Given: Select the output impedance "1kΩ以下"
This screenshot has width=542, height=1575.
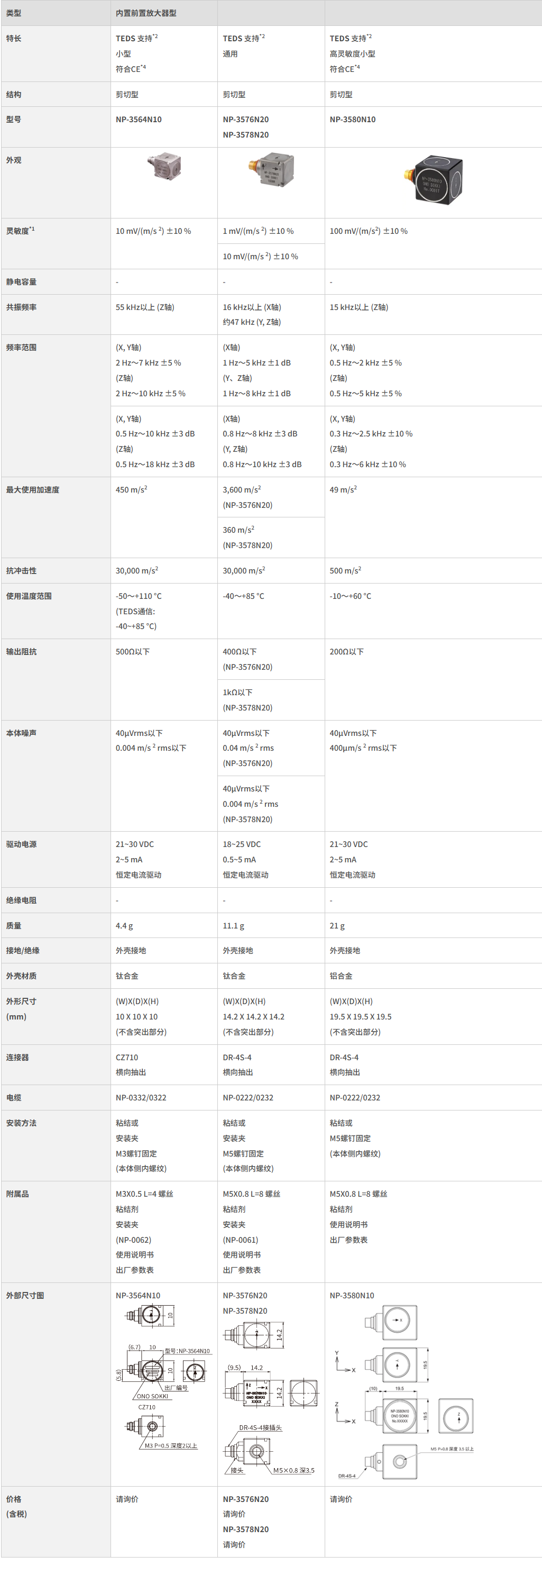Looking at the screenshot, I should point(238,692).
